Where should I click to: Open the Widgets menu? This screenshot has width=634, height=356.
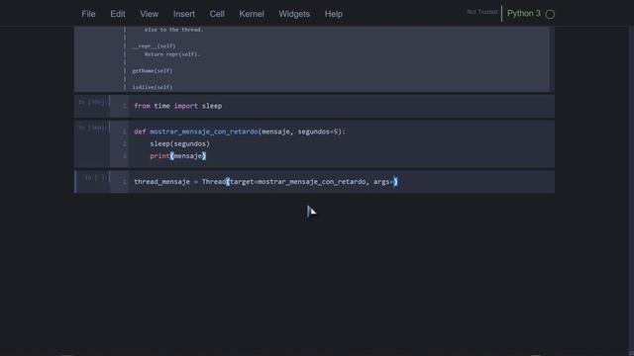294,14
